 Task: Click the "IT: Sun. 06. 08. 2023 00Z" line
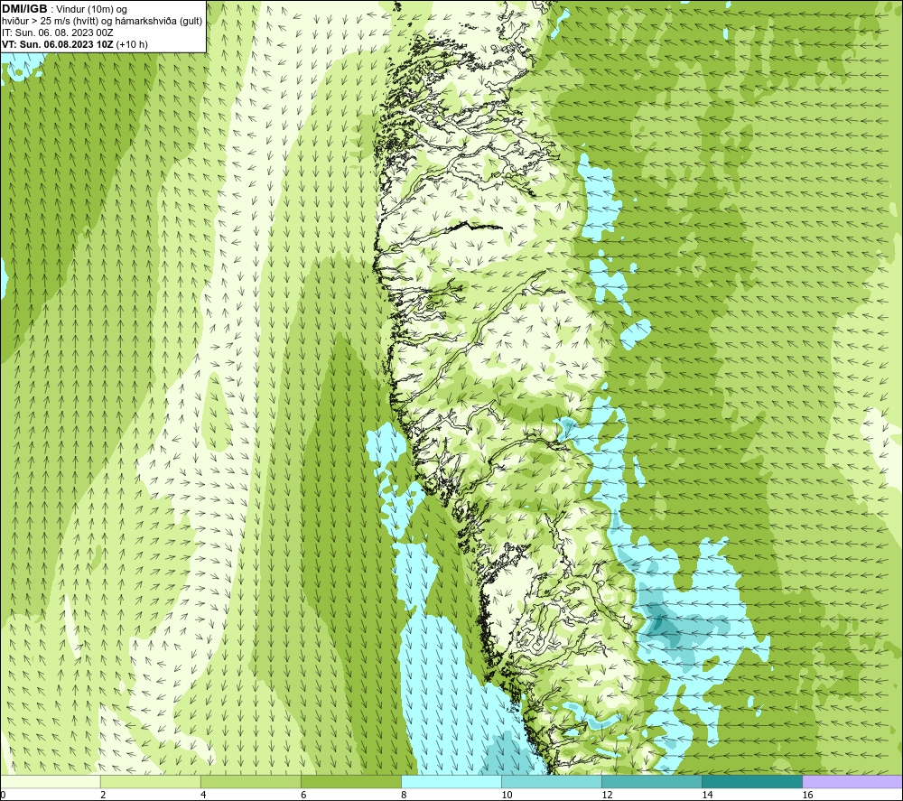coord(58,33)
